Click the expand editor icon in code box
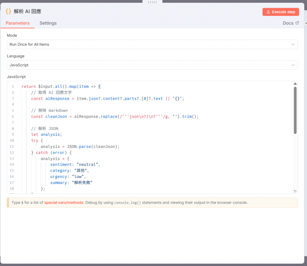This screenshot has width=307, height=266. coord(295,191)
